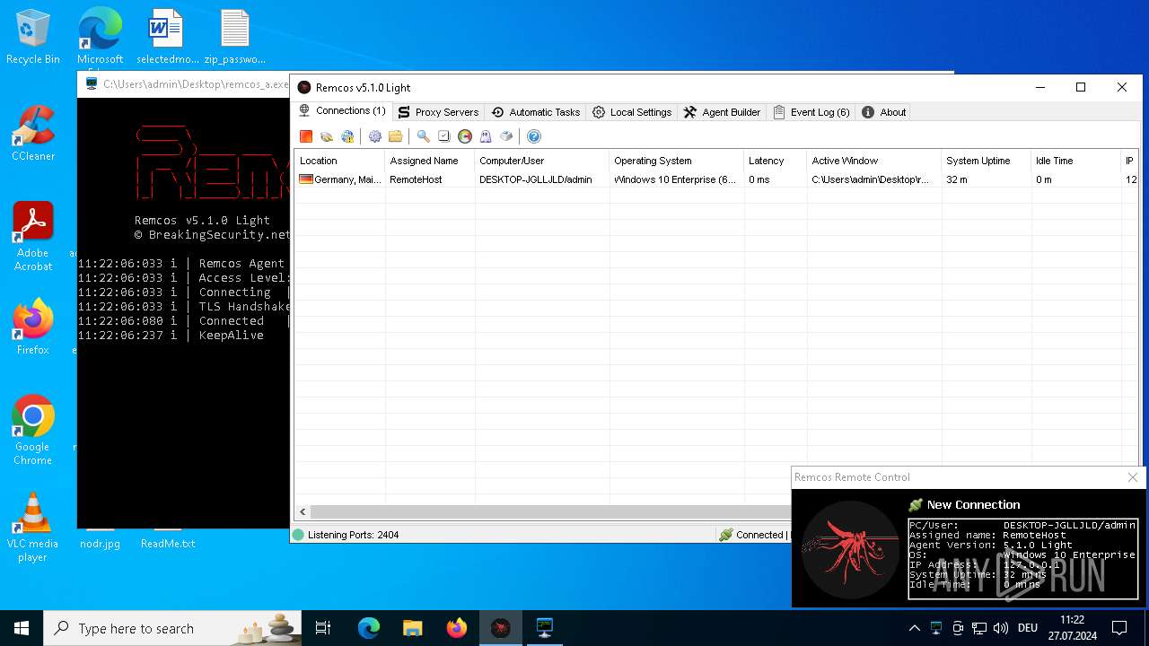This screenshot has height=646, width=1149.
Task: Click the volume speaker tray icon
Action: coord(1001,628)
